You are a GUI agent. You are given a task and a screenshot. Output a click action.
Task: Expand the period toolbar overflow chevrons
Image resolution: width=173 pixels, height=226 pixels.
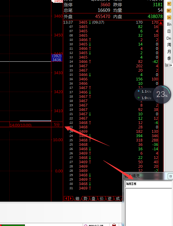point(167,65)
